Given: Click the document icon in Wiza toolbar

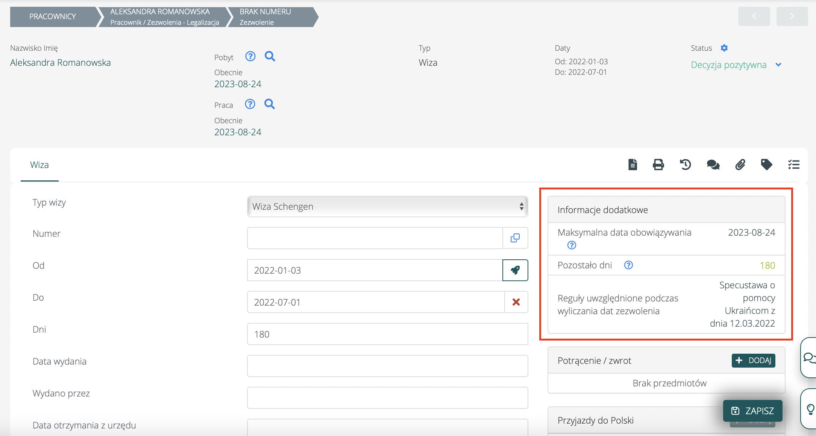Looking at the screenshot, I should tap(632, 165).
